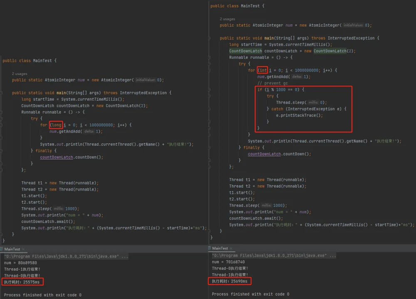The height and width of the screenshot is (299, 416).
Task: Collapse the Runnable lambda fold in right editor
Action: coord(209,57)
